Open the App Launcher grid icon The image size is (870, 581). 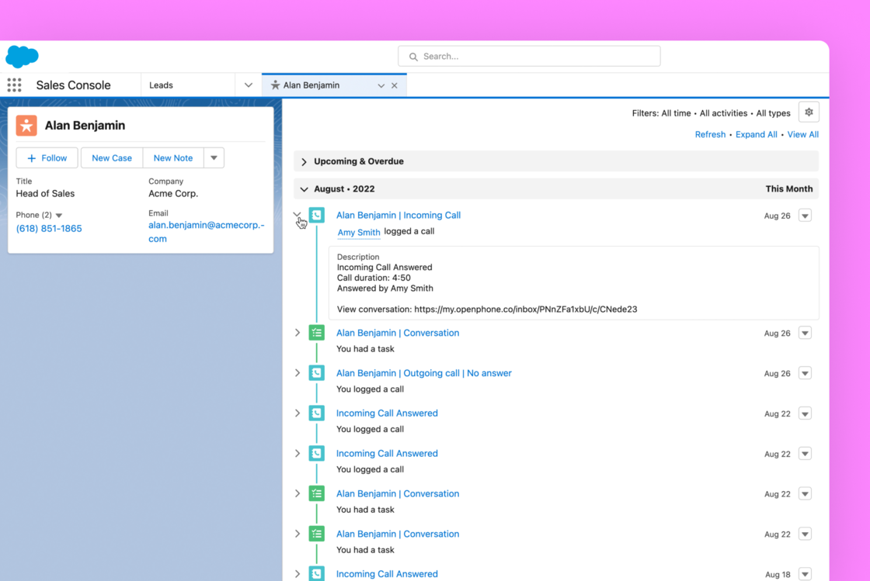[15, 85]
